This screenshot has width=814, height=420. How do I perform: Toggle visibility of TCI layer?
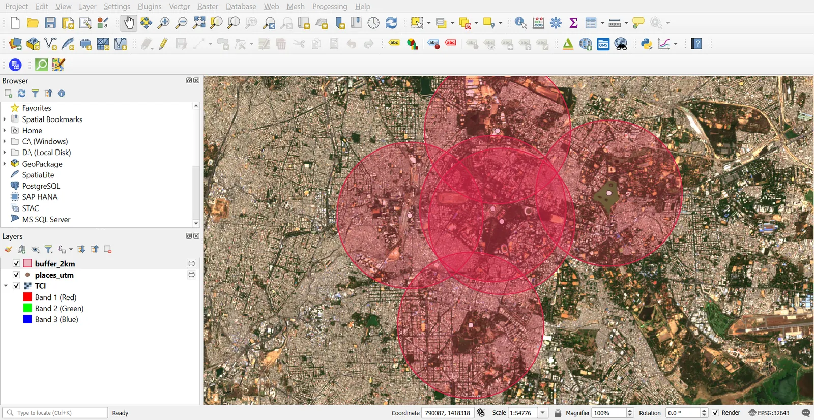pyautogui.click(x=16, y=286)
